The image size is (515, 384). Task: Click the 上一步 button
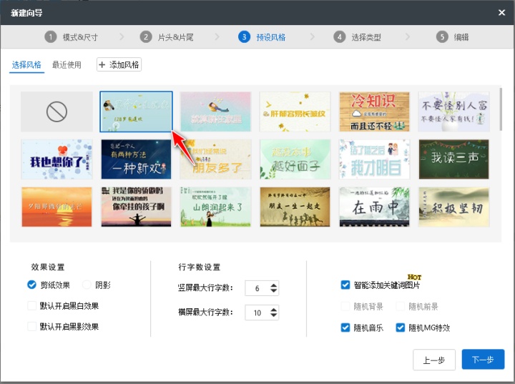click(434, 360)
